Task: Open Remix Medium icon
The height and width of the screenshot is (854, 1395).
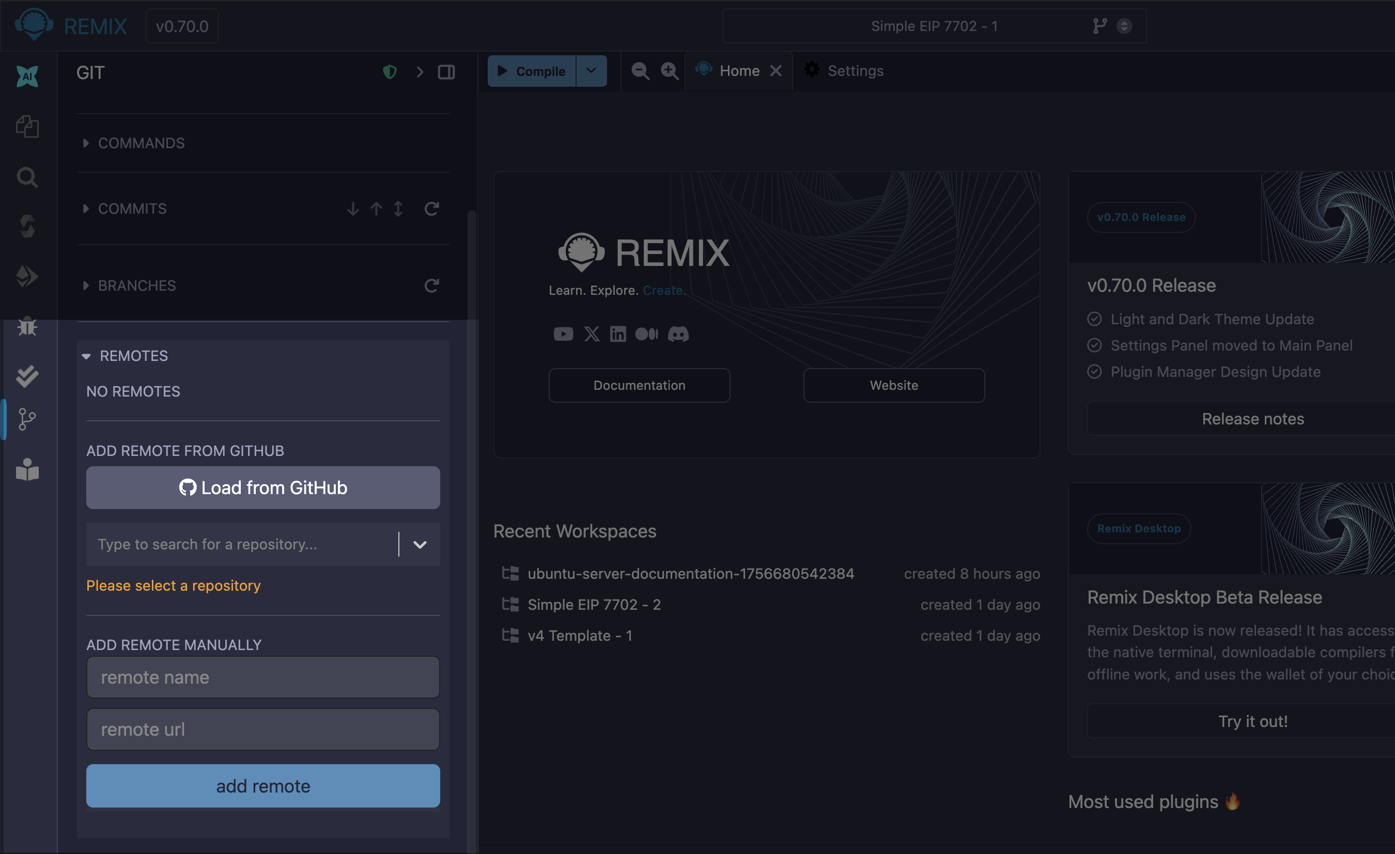Action: click(x=646, y=334)
